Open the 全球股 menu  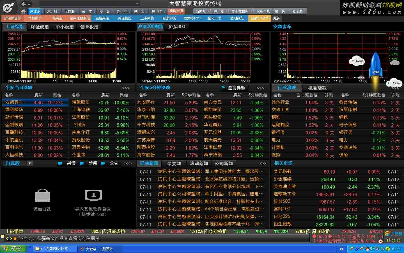tap(70, 12)
